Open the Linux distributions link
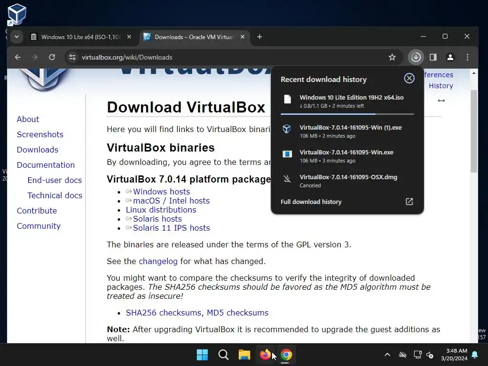The width and height of the screenshot is (488, 366). [x=161, y=210]
